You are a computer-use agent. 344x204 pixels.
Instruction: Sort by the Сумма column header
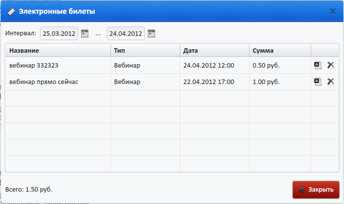pyautogui.click(x=280, y=51)
